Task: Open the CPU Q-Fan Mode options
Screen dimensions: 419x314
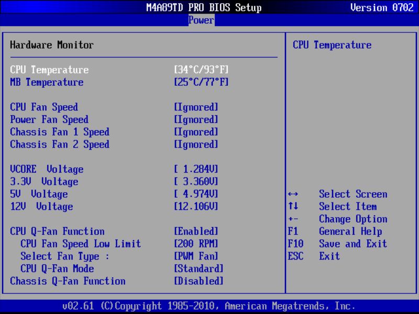Action: tap(59, 268)
